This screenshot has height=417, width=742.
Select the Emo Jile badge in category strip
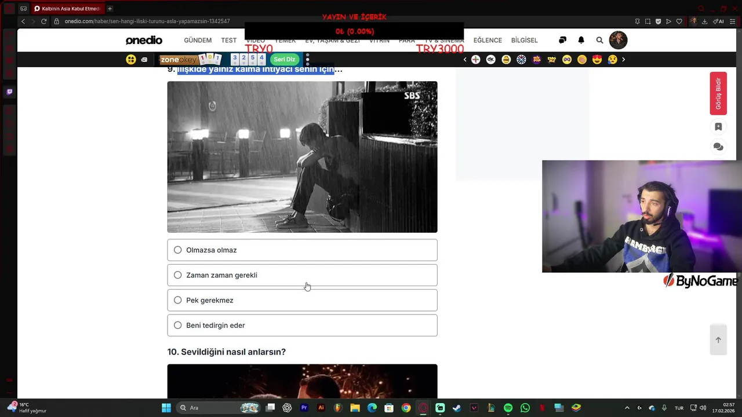552,59
